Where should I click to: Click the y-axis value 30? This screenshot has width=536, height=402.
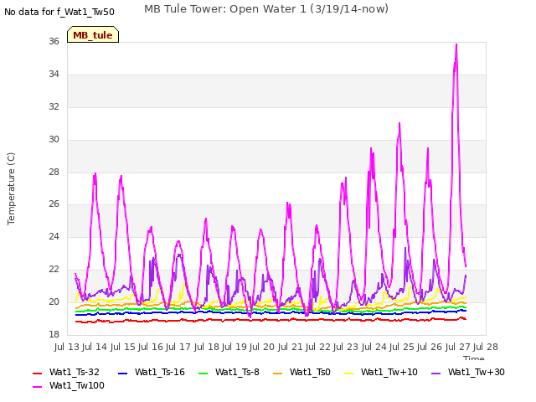tap(54, 140)
